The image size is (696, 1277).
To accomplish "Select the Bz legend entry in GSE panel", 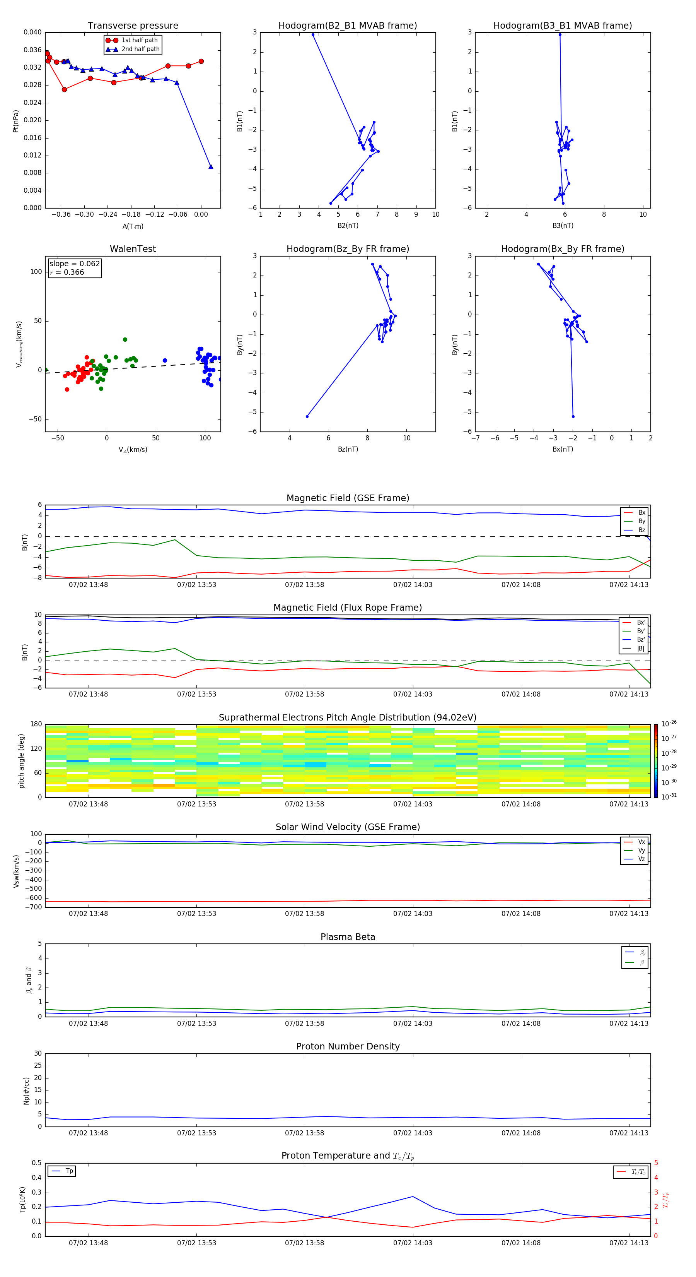I will (x=635, y=530).
